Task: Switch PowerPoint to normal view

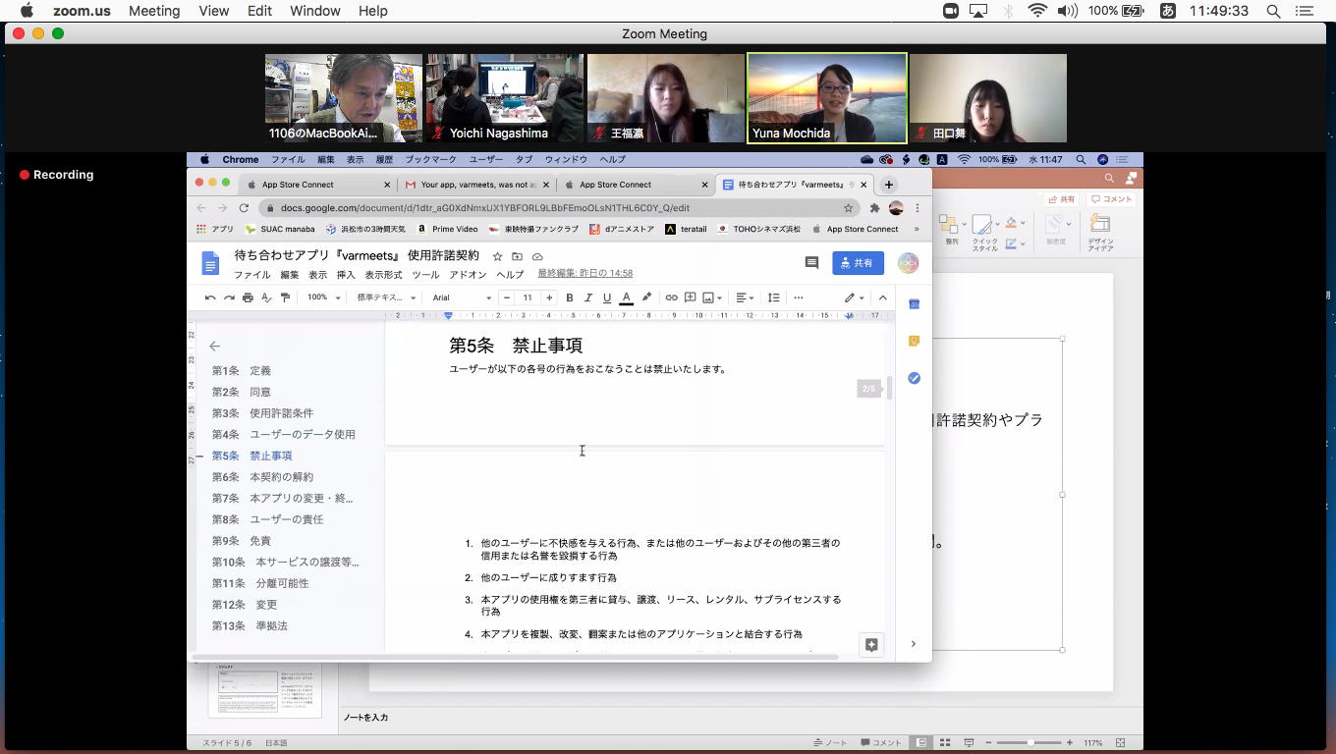Action: 921,743
